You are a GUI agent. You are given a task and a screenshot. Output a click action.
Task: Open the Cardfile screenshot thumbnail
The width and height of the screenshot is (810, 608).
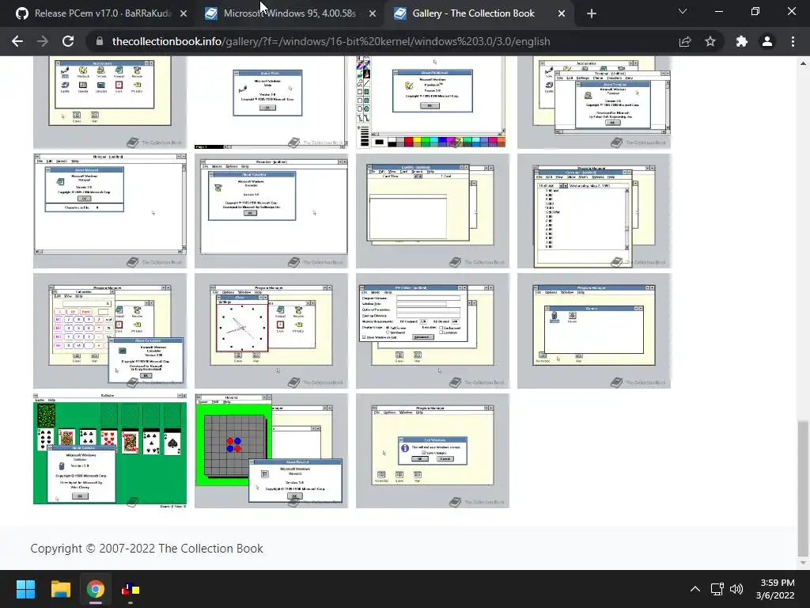[x=433, y=211]
